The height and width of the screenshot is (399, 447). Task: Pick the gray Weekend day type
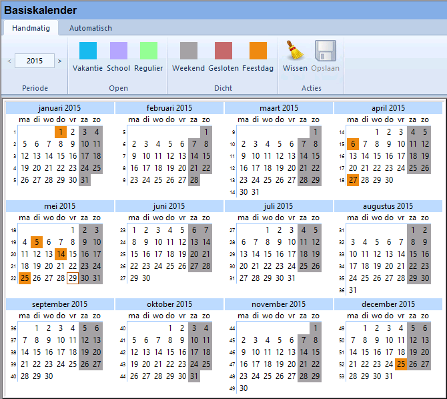click(x=188, y=51)
